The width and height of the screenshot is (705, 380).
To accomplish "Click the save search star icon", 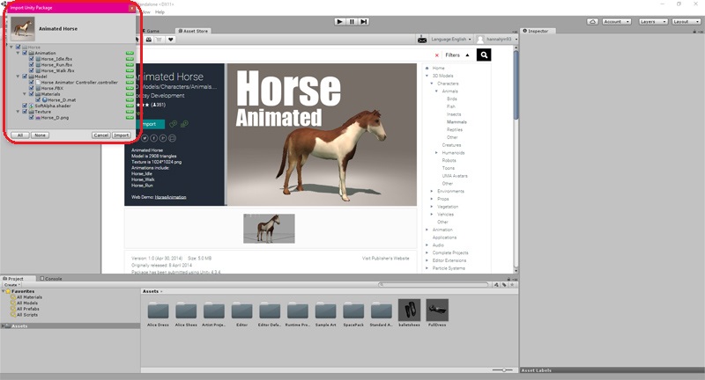I will [512, 285].
